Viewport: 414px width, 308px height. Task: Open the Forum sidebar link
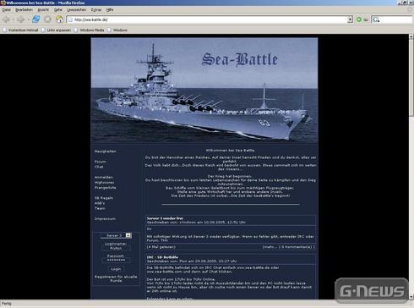click(101, 162)
